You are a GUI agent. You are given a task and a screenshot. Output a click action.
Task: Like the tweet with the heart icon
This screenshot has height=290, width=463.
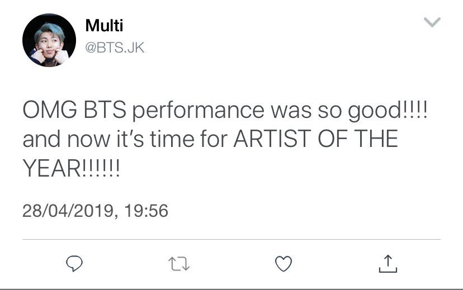coord(284,263)
